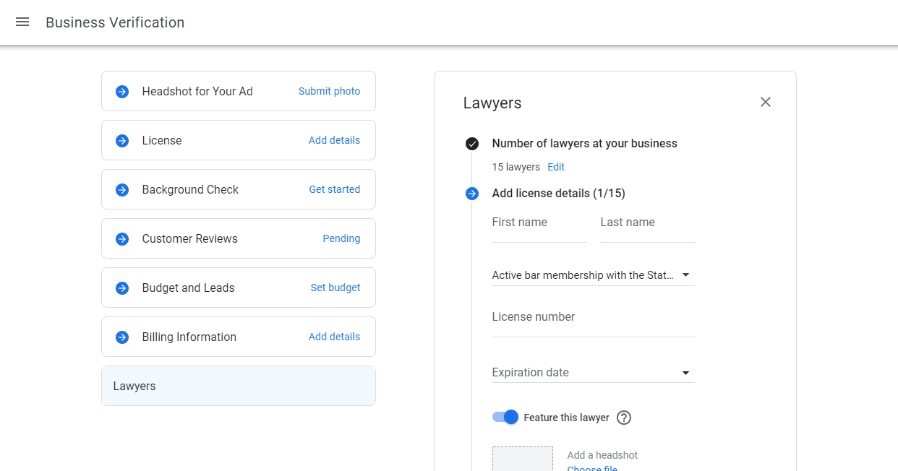Select the arrow icon beside Background Check
This screenshot has width=898, height=471.
click(121, 189)
